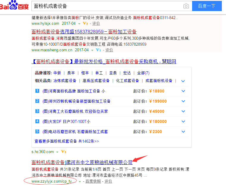The width and height of the screenshot is (226, 185).
Task: Open item 电动石磨豆浆机 石磨面粉加工成套
Action: click(75, 132)
